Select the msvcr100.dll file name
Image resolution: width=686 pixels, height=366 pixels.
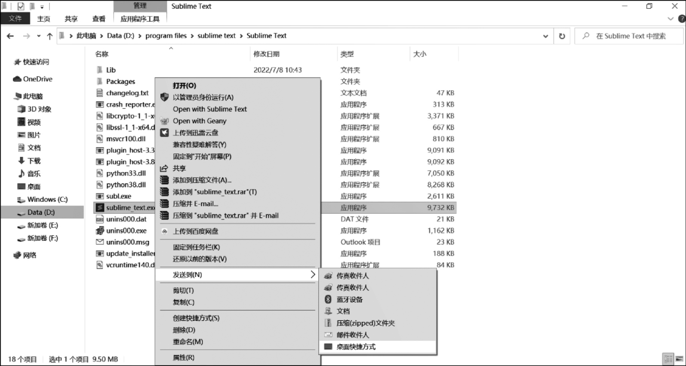(126, 139)
